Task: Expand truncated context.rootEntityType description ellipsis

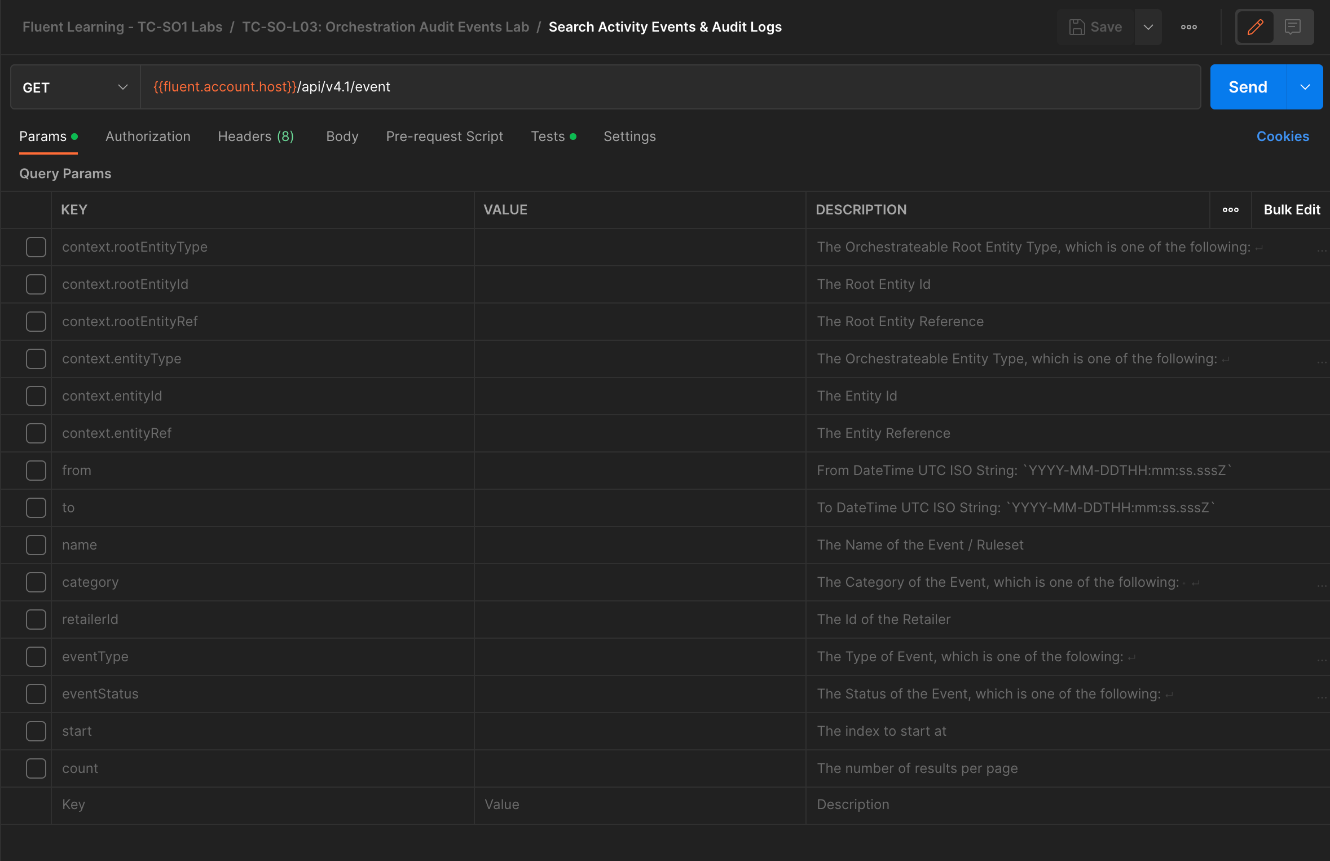Action: [1322, 250]
